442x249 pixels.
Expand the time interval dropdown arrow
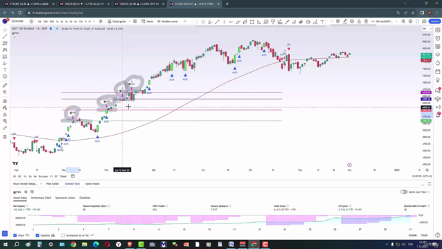pyautogui.click(x=94, y=21)
